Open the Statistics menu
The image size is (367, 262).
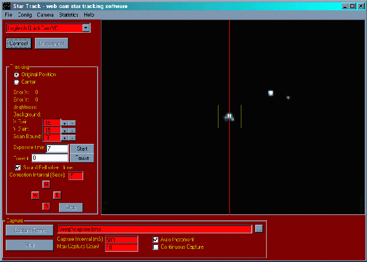coord(68,14)
